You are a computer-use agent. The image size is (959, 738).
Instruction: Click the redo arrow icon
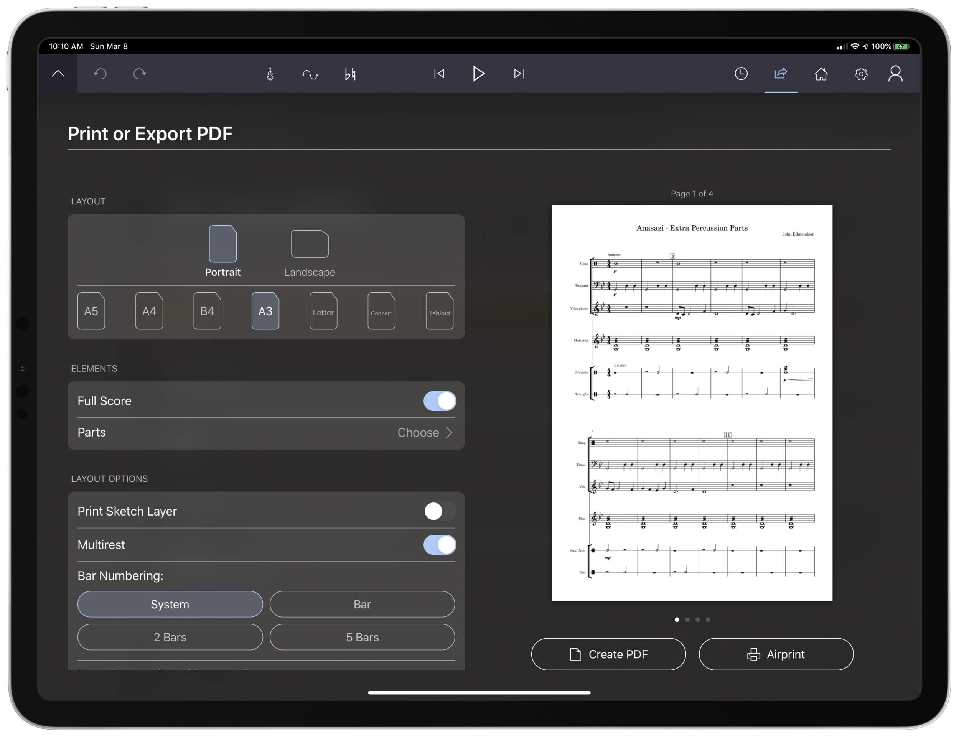coord(140,73)
